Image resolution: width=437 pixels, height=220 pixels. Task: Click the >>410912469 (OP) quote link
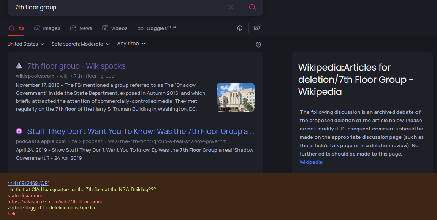(28, 183)
